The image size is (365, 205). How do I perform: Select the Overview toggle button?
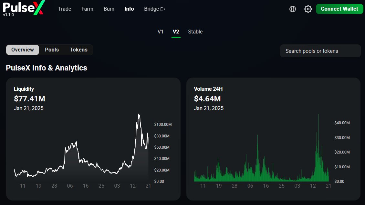tap(23, 50)
